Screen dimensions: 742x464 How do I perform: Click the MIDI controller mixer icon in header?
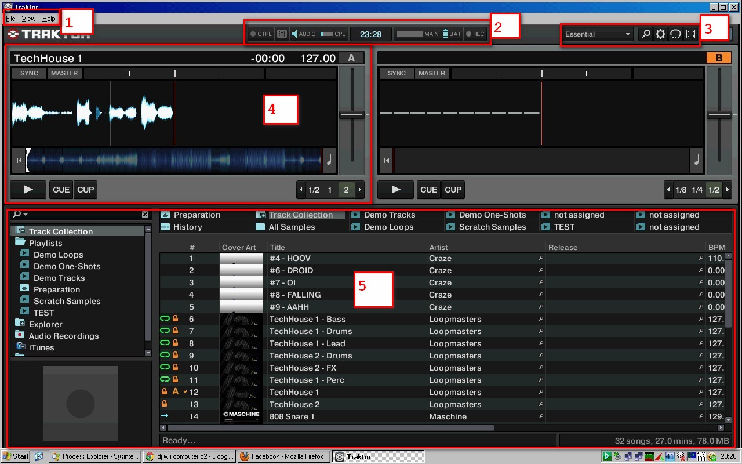(282, 34)
